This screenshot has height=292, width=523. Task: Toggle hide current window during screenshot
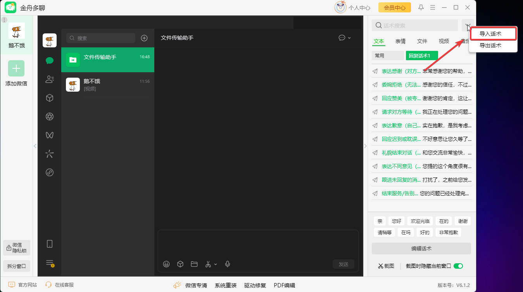point(458,266)
